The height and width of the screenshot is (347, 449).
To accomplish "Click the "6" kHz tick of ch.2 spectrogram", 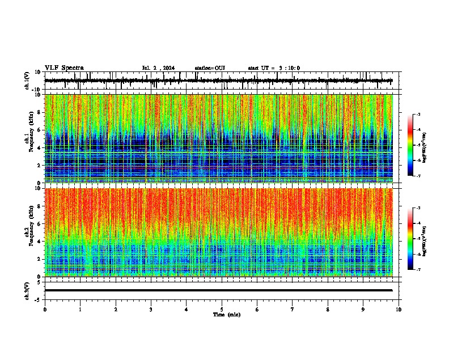I will pyautogui.click(x=39, y=224).
